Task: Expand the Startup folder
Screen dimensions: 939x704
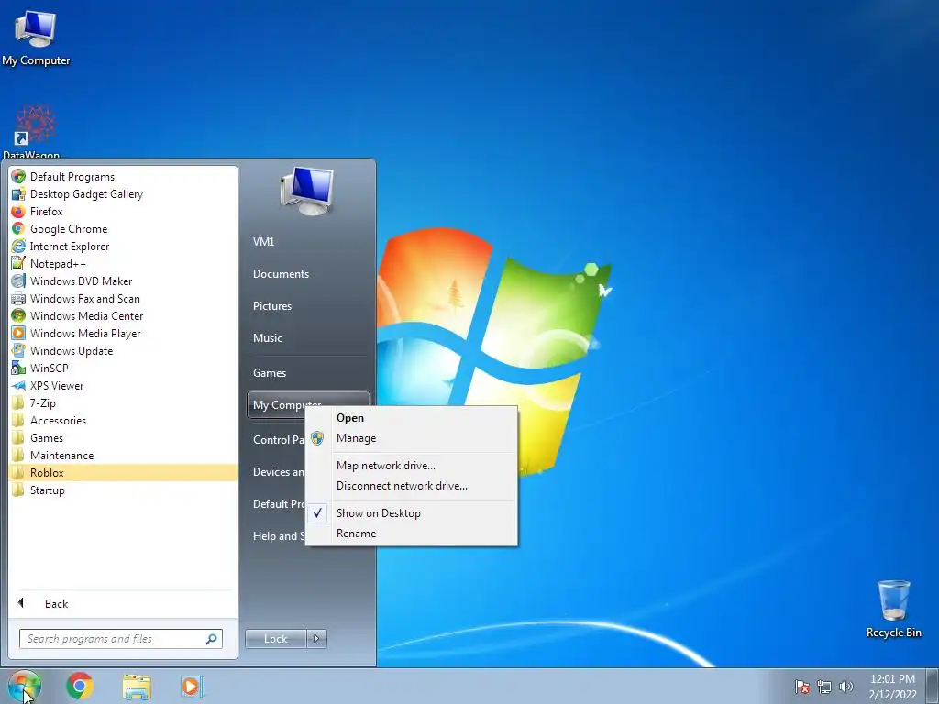Action: (x=123, y=489)
